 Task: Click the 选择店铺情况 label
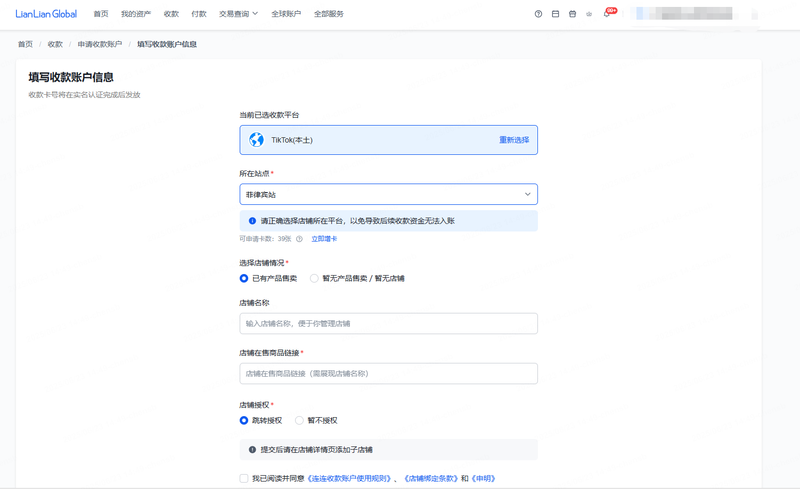click(262, 263)
